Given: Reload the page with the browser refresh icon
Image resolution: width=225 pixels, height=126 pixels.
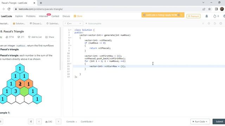Looking at the screenshot, I should 9,9.
